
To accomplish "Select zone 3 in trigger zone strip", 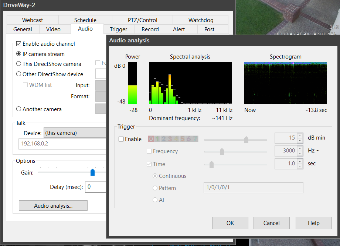I will pyautogui.click(x=170, y=139).
